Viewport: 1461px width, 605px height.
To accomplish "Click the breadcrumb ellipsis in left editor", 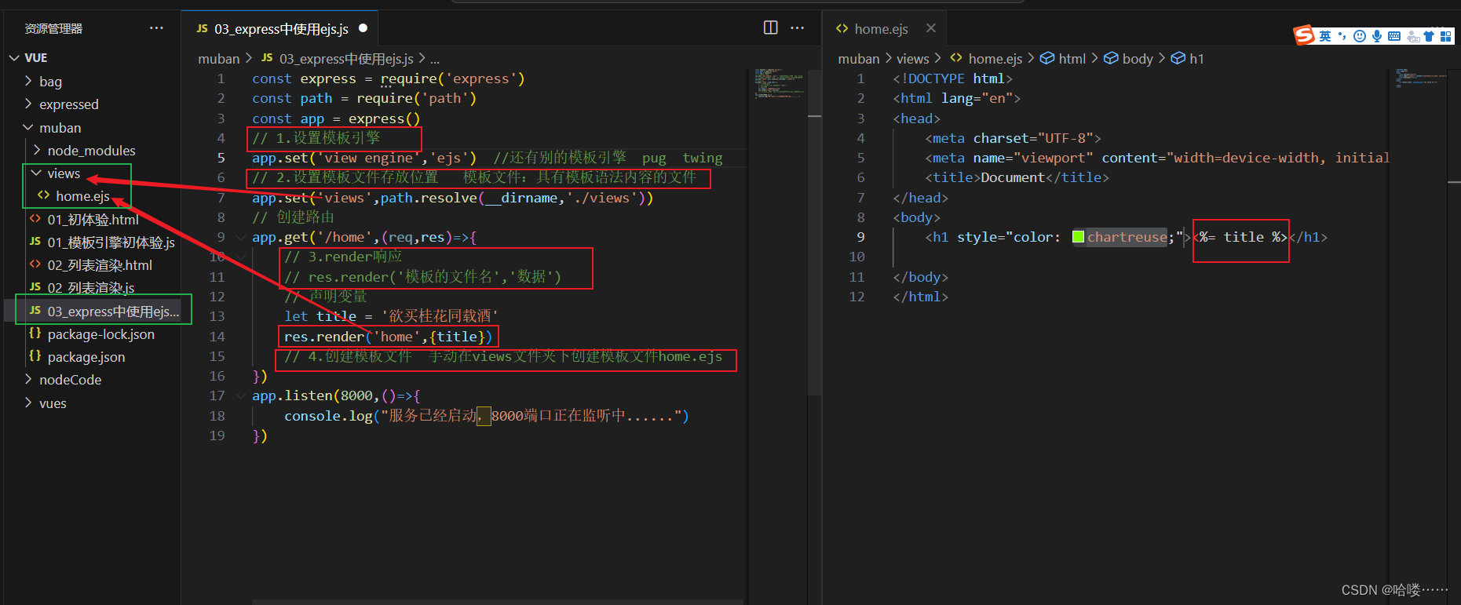I will tap(435, 60).
